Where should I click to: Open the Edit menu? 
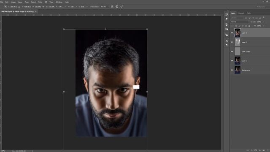(x=7, y=2)
